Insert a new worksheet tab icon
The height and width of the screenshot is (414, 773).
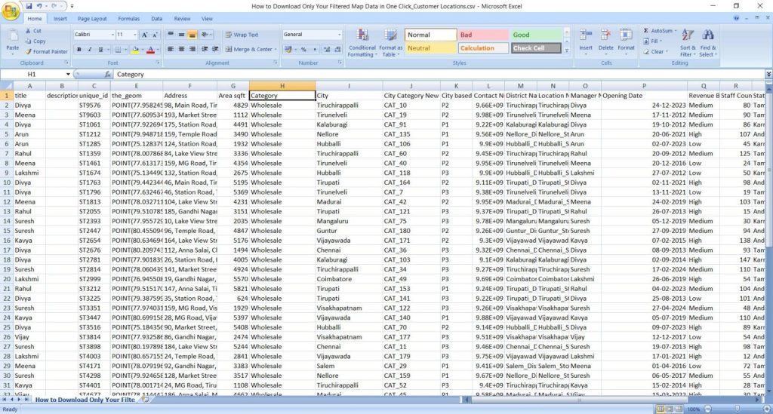click(146, 400)
